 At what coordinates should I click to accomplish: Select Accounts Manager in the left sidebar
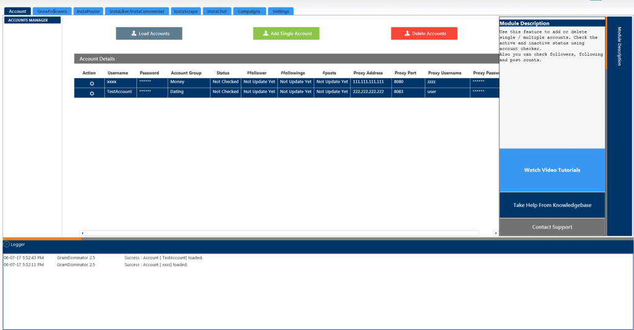point(32,20)
